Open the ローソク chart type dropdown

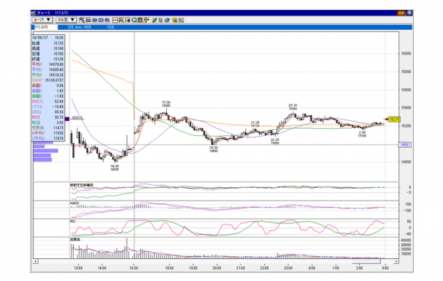click(x=43, y=20)
